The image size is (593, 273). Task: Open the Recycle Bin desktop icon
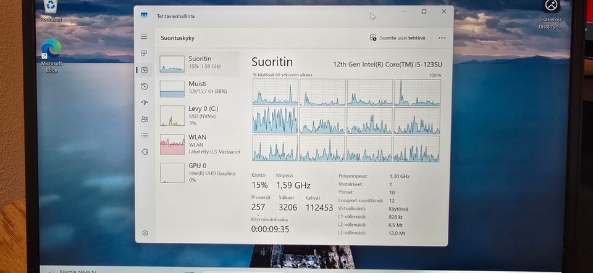point(51,10)
